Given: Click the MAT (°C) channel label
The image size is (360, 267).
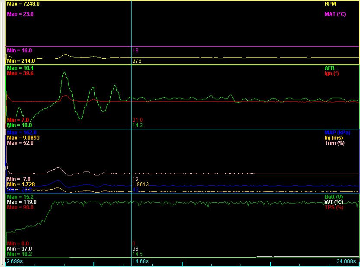Looking at the screenshot, I should tap(335, 14).
